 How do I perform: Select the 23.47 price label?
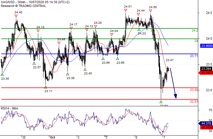pyautogui.click(x=170, y=60)
